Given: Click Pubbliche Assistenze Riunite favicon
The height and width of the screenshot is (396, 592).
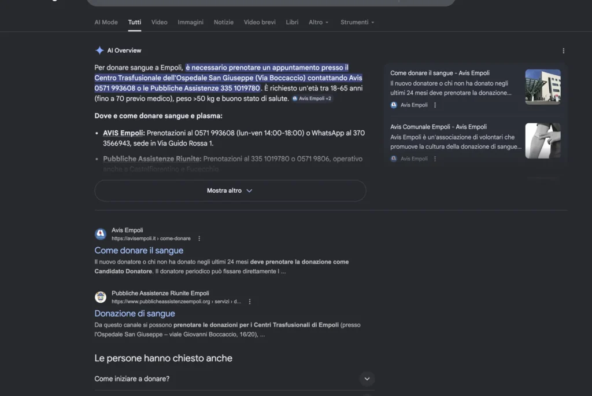Looking at the screenshot, I should point(101,297).
